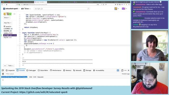Open the New File dropdown
Viewport: 169px width, 95px height.
[x=8, y=23]
